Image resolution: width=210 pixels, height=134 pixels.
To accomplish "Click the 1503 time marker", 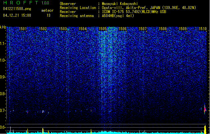I will point(63,29).
